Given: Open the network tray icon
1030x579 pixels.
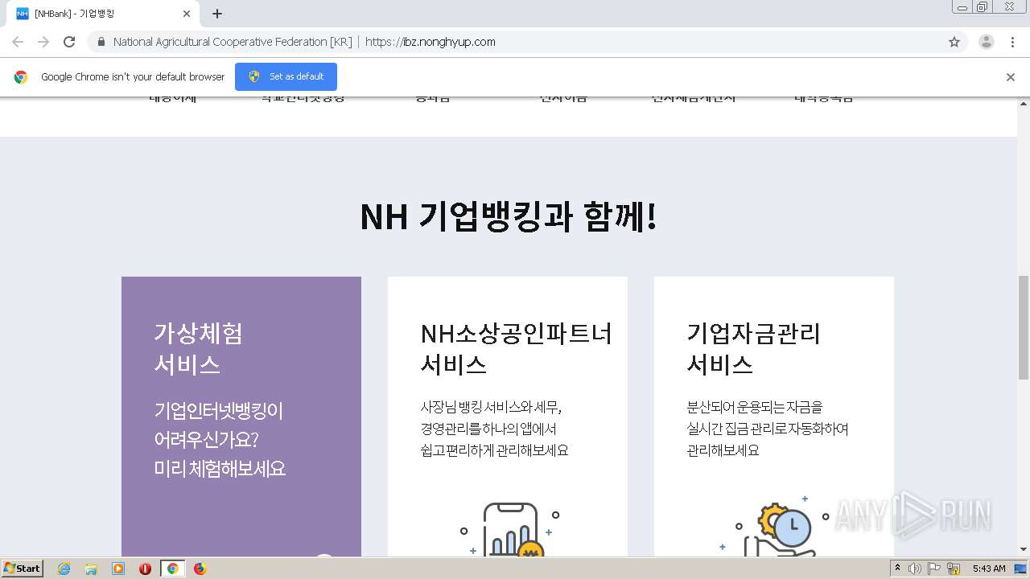Looking at the screenshot, I should (954, 569).
